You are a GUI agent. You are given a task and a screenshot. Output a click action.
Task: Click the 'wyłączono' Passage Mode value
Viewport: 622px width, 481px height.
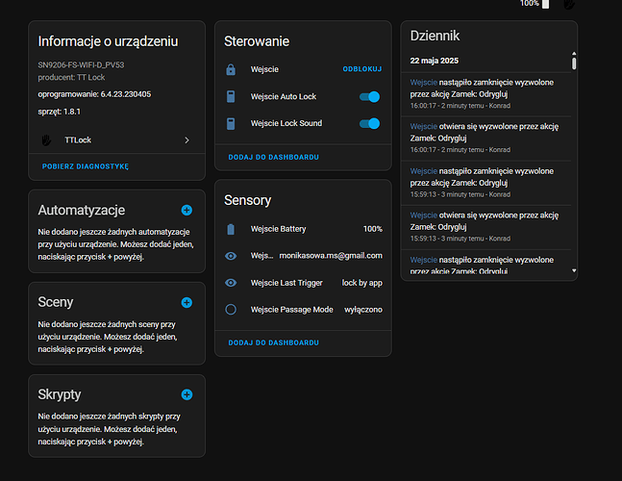tap(363, 310)
